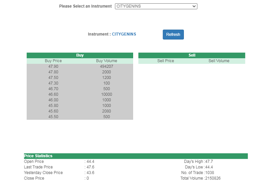Select the 47.90 buy price row
The height and width of the screenshot is (181, 261).
coord(53,66)
